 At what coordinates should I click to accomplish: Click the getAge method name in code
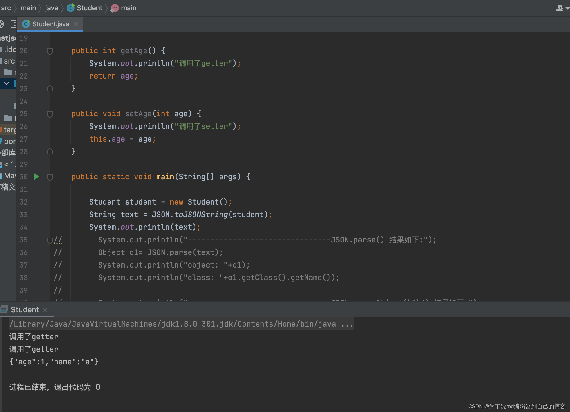(134, 51)
